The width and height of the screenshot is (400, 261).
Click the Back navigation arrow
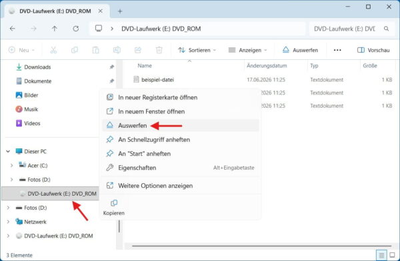pyautogui.click(x=12, y=29)
